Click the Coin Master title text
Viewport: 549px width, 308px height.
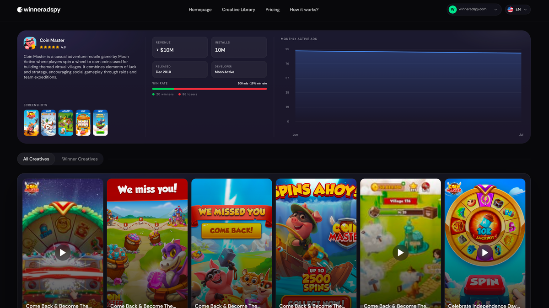coord(52,40)
